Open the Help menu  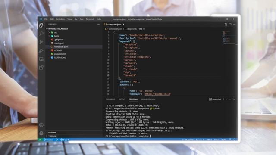[x=99, y=19]
